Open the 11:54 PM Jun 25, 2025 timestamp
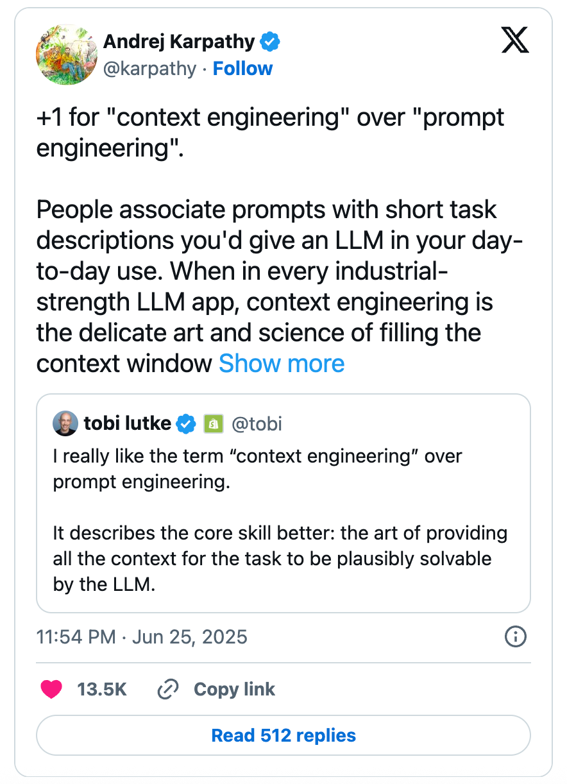The width and height of the screenshot is (567, 784). point(142,637)
